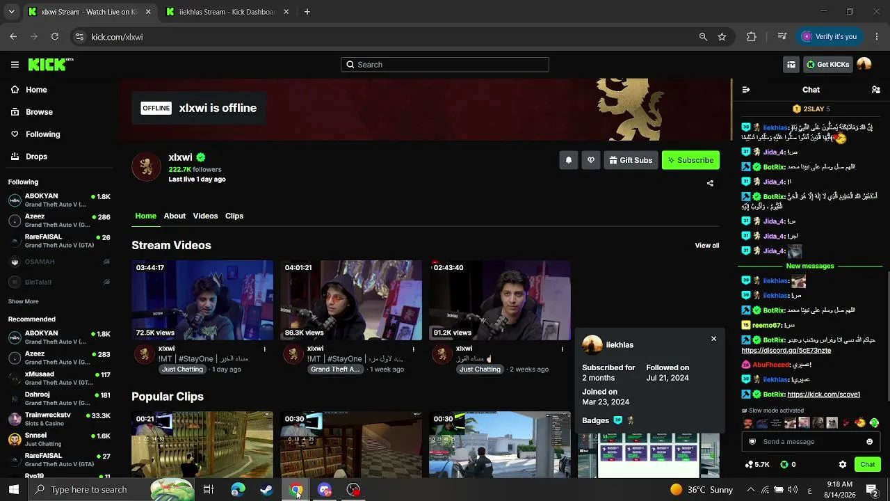Go to the Kick logo homepage
890x501 pixels.
[x=51, y=65]
